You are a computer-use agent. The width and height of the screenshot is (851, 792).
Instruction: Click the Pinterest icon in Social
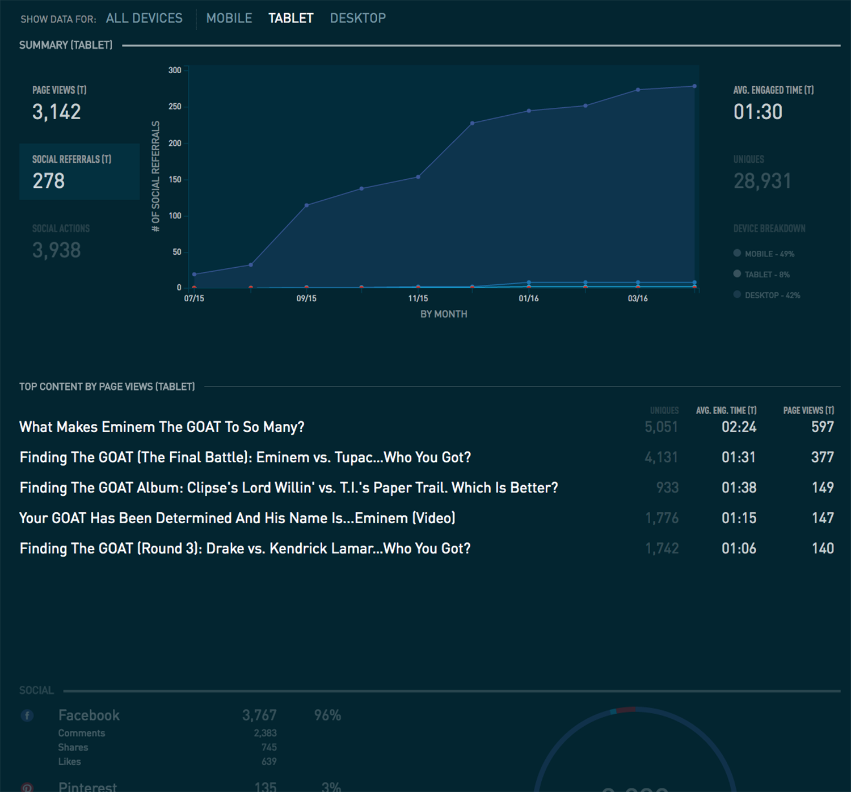coord(27,787)
